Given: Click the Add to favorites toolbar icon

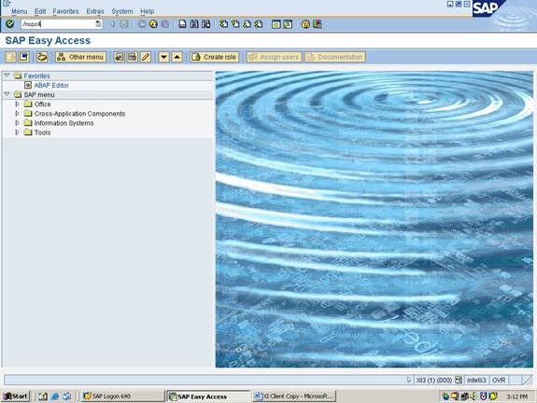Looking at the screenshot, I should pos(119,57).
